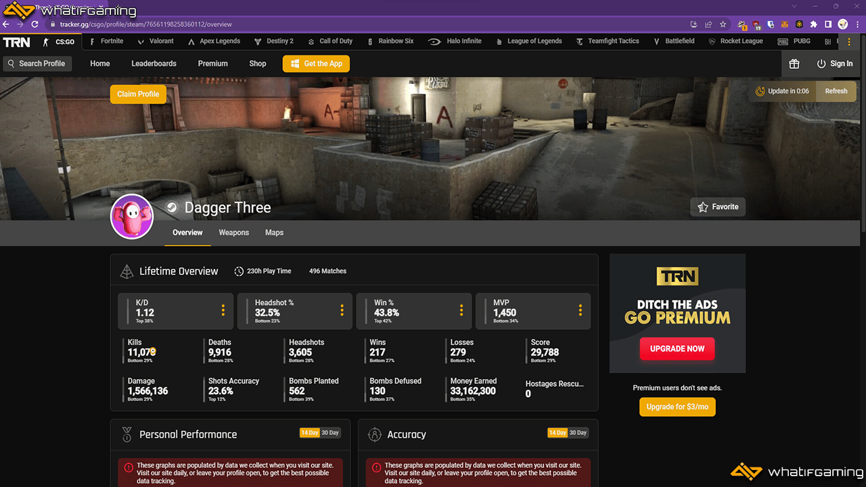This screenshot has width=866, height=487.
Task: Open Rainbow Six tracker
Action: coord(390,41)
